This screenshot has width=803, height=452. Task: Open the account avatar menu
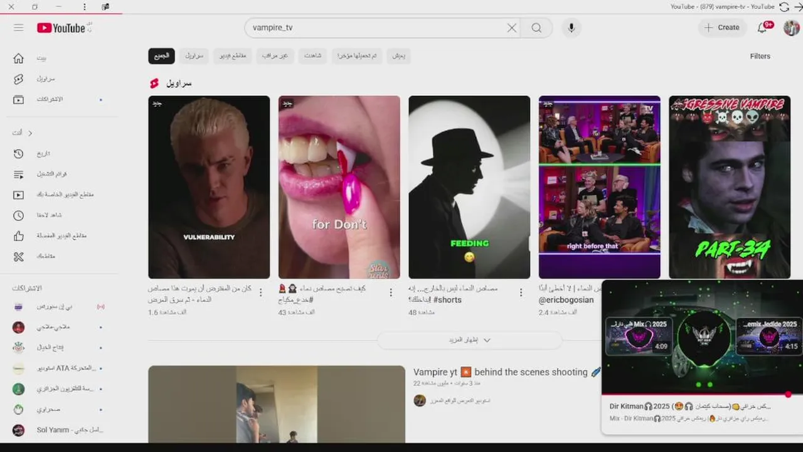click(x=791, y=28)
